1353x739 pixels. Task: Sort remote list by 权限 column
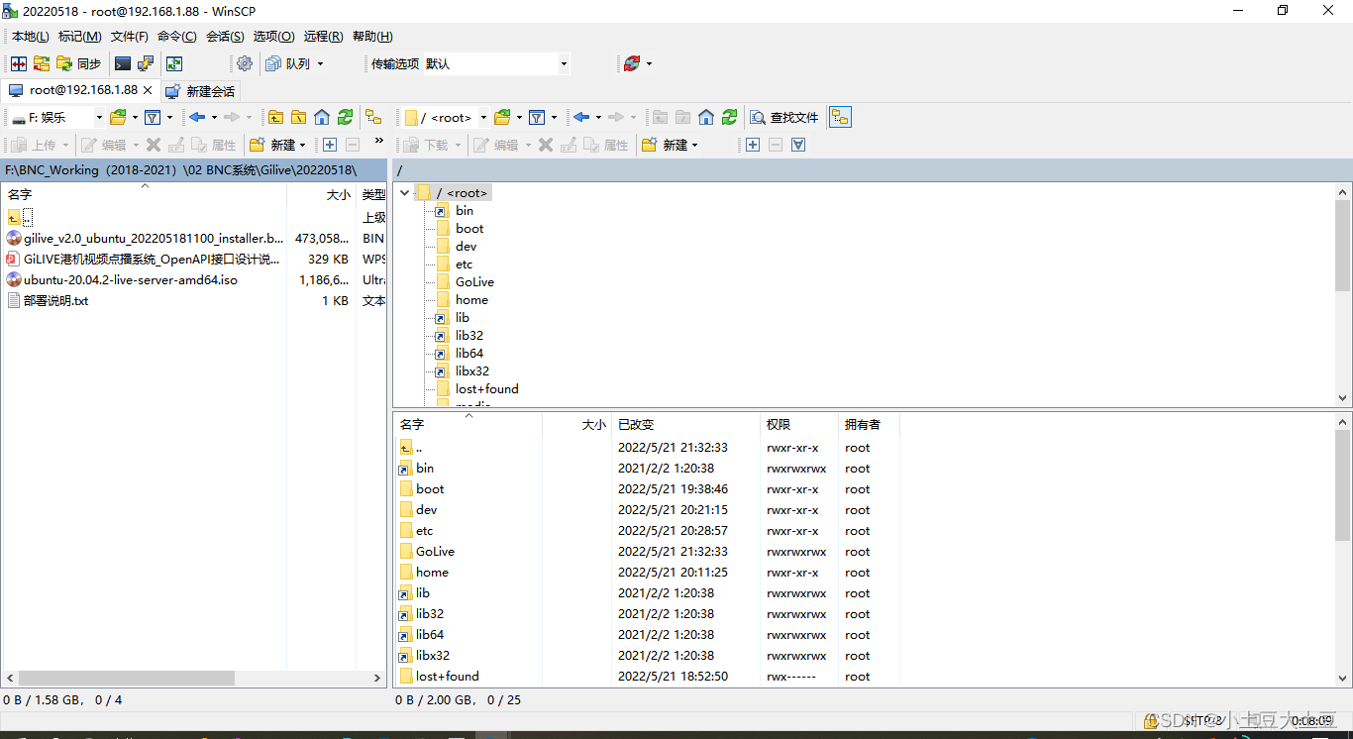pyautogui.click(x=798, y=424)
